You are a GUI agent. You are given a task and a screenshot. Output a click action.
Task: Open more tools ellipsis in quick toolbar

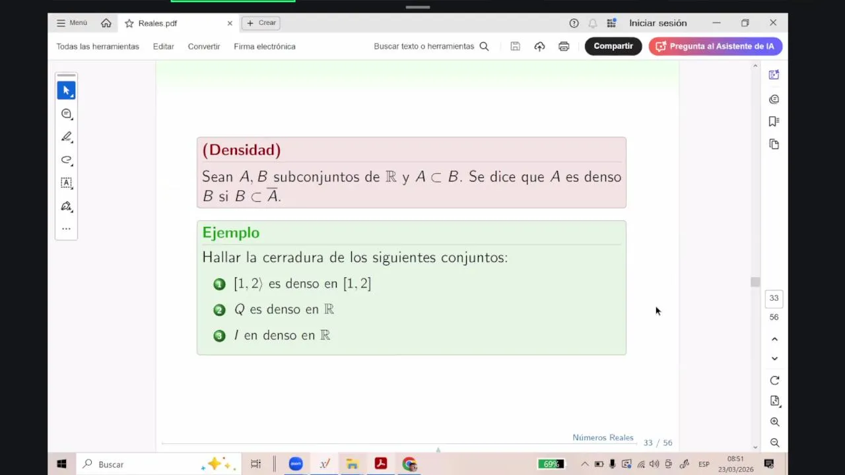tap(66, 229)
